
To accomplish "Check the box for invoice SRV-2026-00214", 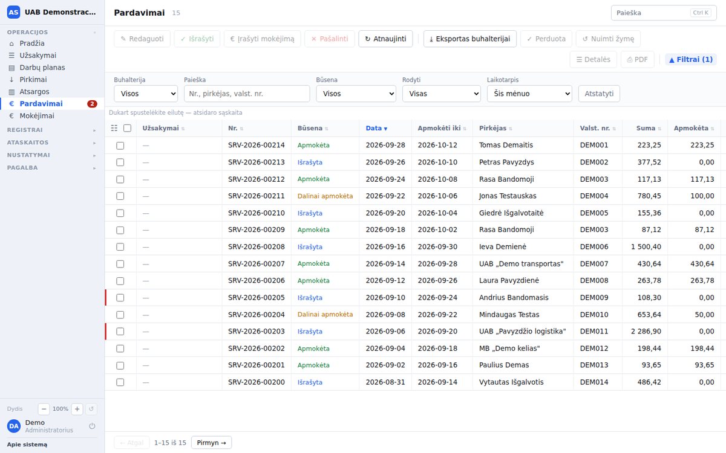I will (120, 146).
